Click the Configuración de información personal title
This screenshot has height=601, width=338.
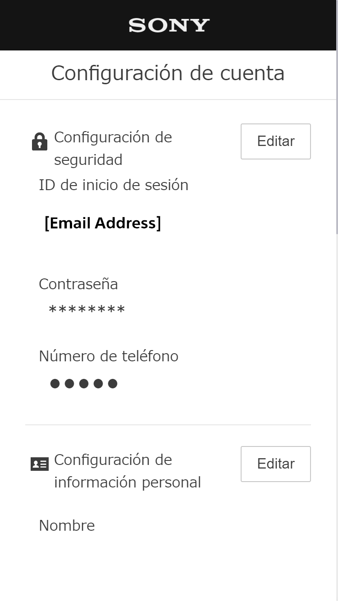[x=127, y=471]
